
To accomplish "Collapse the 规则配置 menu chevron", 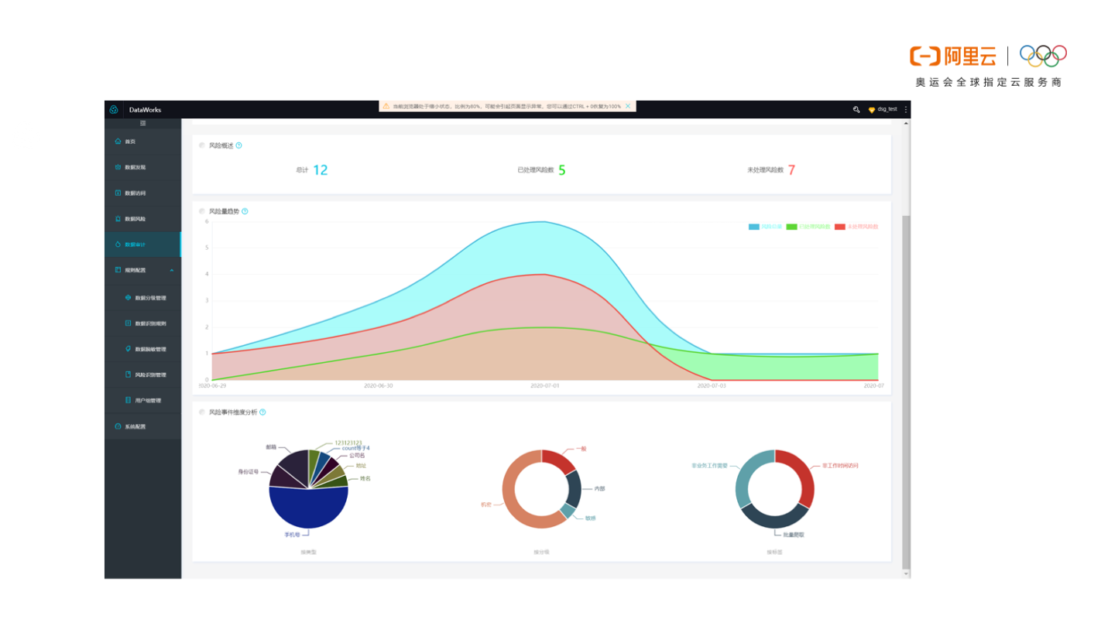I will click(171, 271).
